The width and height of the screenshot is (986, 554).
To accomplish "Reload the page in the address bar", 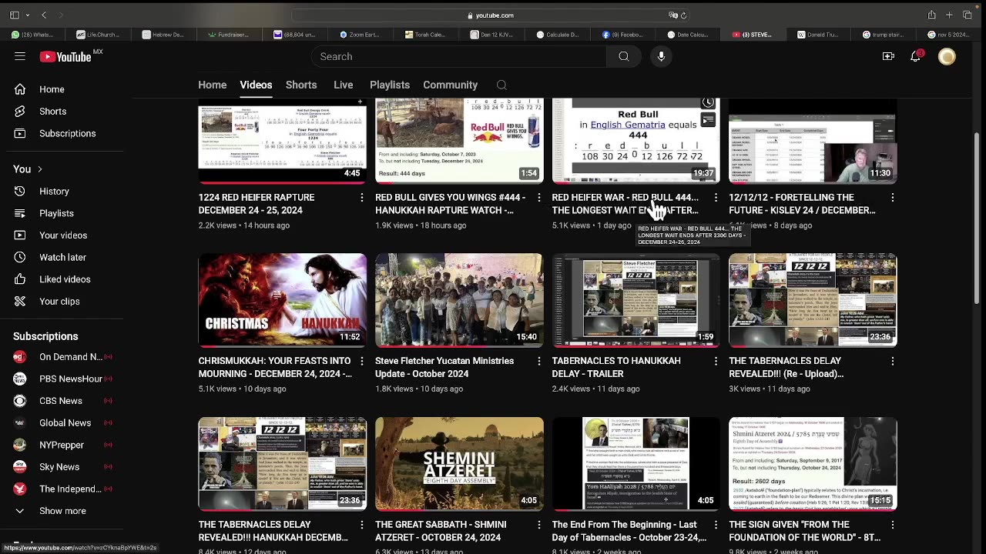I will click(x=683, y=15).
